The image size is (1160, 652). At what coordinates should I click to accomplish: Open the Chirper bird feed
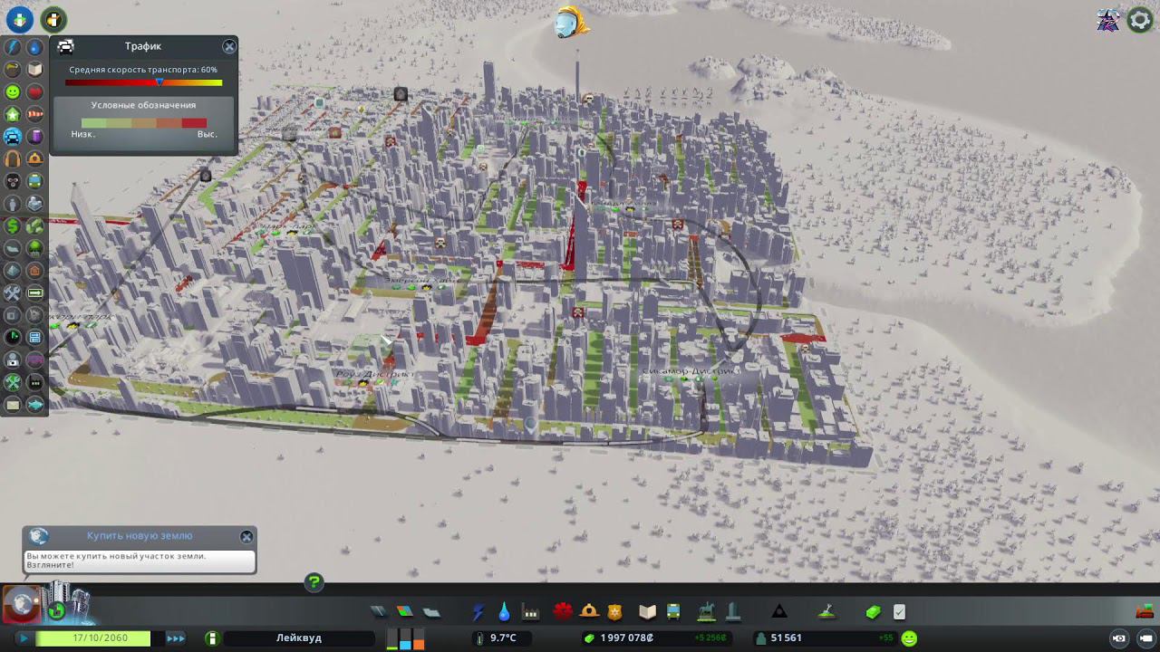572,23
